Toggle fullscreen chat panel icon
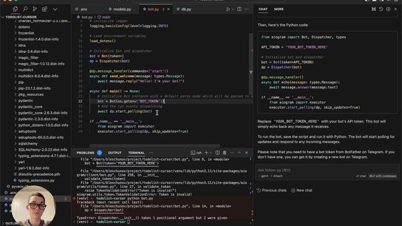Viewport: 402px width, 226px height. pos(374,9)
